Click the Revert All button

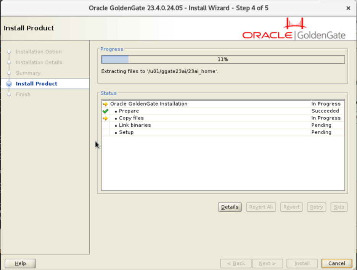click(261, 207)
